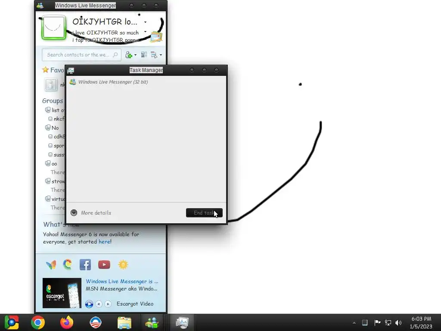Click the 'MSN Messenger aka Windo...' description
Screen dimensions: 441x331
pos(121,288)
